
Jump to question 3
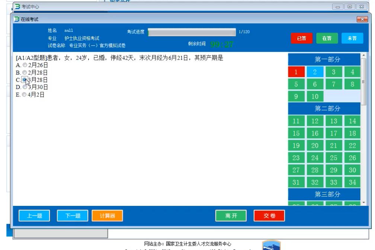pyautogui.click(x=334, y=72)
